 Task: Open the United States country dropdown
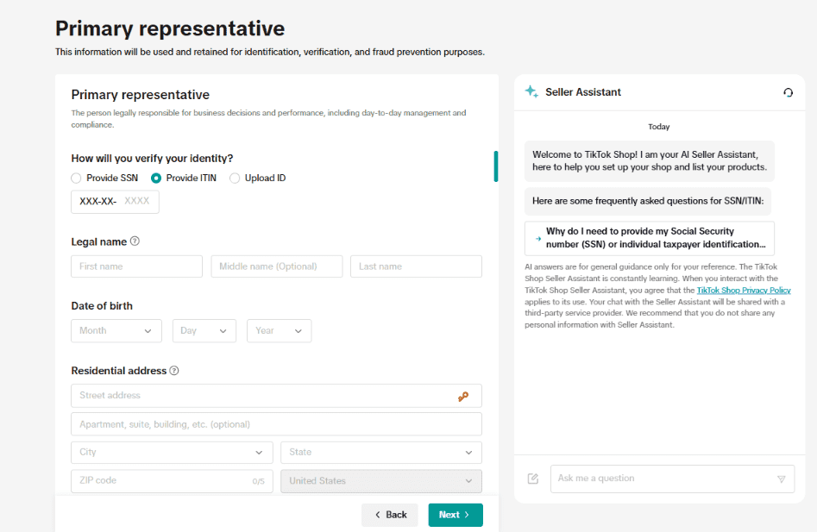(380, 480)
